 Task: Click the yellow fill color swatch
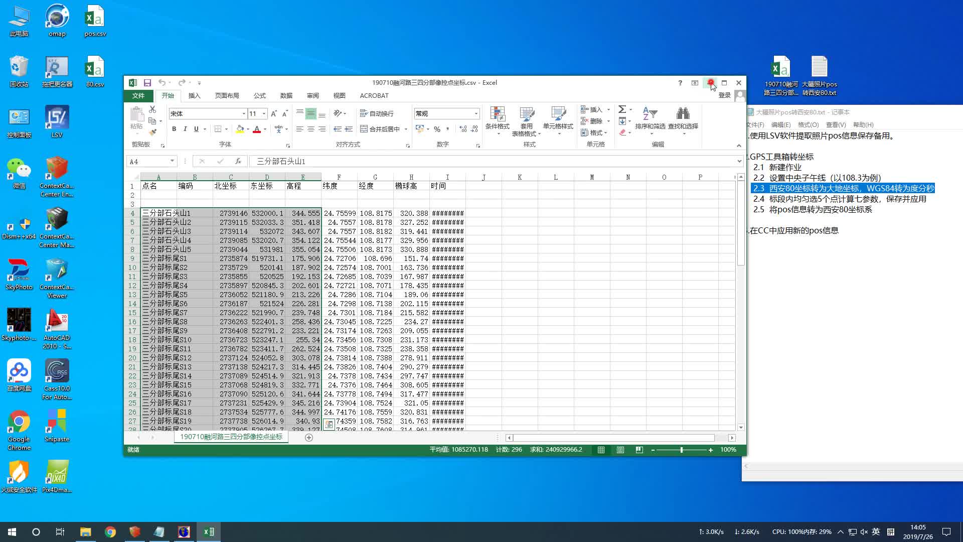240,129
